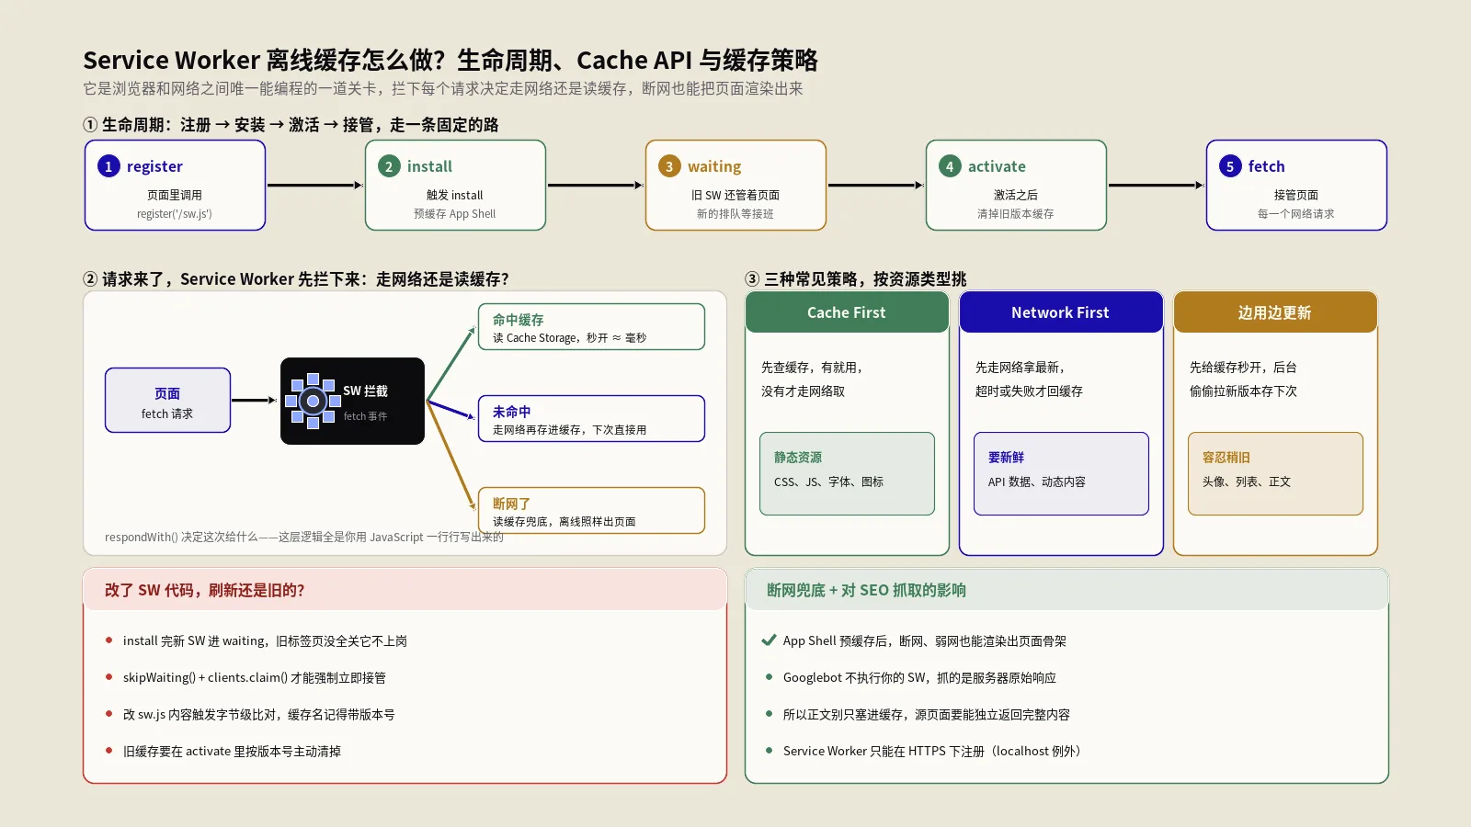
Task: Click text 新的排队等接班 in the waiting card
Action: click(x=735, y=214)
